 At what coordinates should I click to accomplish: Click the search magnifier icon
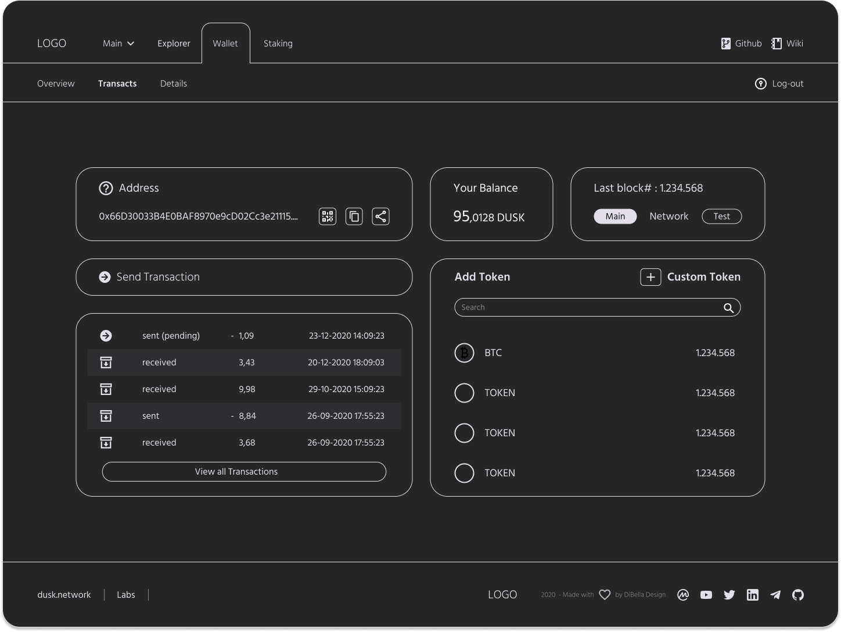pos(728,308)
